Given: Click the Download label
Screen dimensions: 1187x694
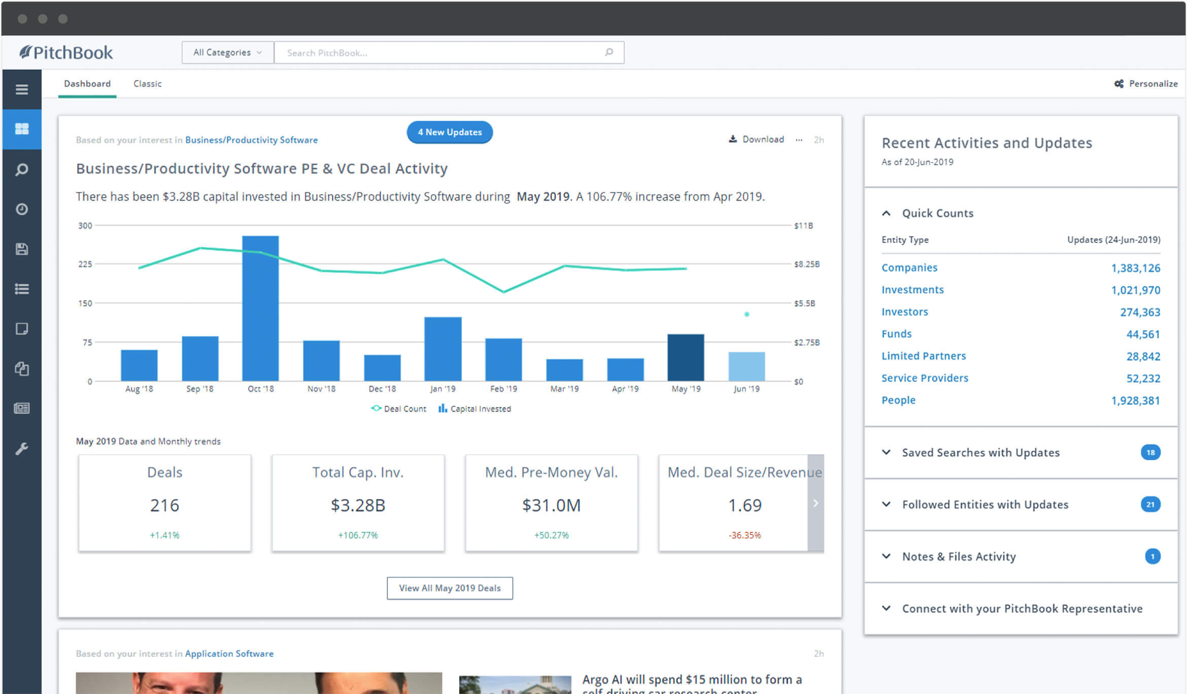Looking at the screenshot, I should tap(763, 139).
